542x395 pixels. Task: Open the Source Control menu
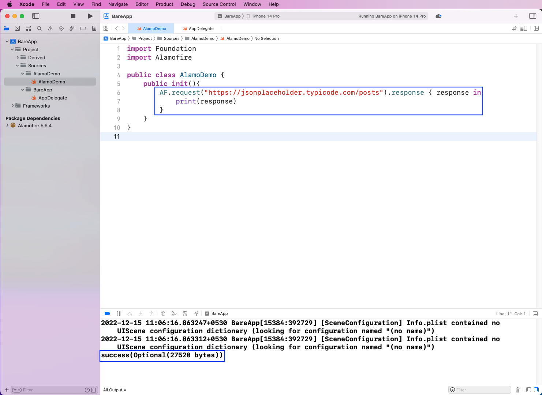click(x=219, y=4)
